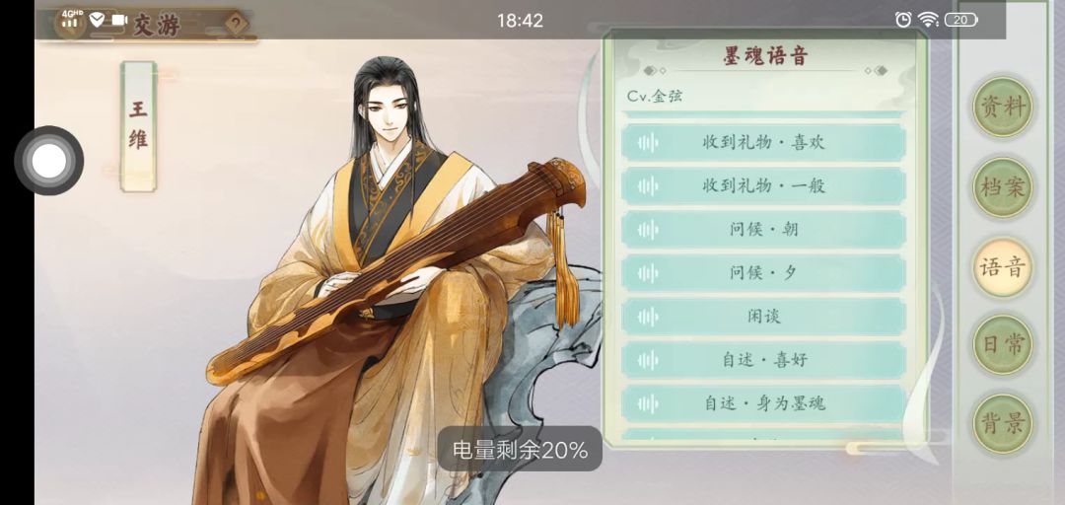Tap the floating assistive touch circle
The image size is (1065, 505).
tap(49, 161)
